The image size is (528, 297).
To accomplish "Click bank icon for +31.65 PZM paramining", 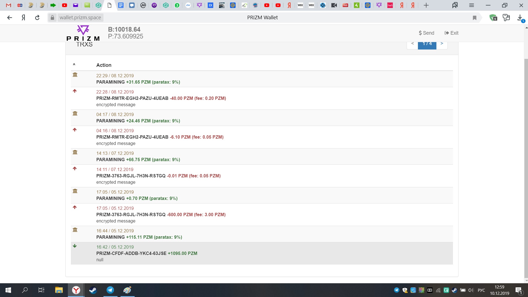I will [75, 75].
